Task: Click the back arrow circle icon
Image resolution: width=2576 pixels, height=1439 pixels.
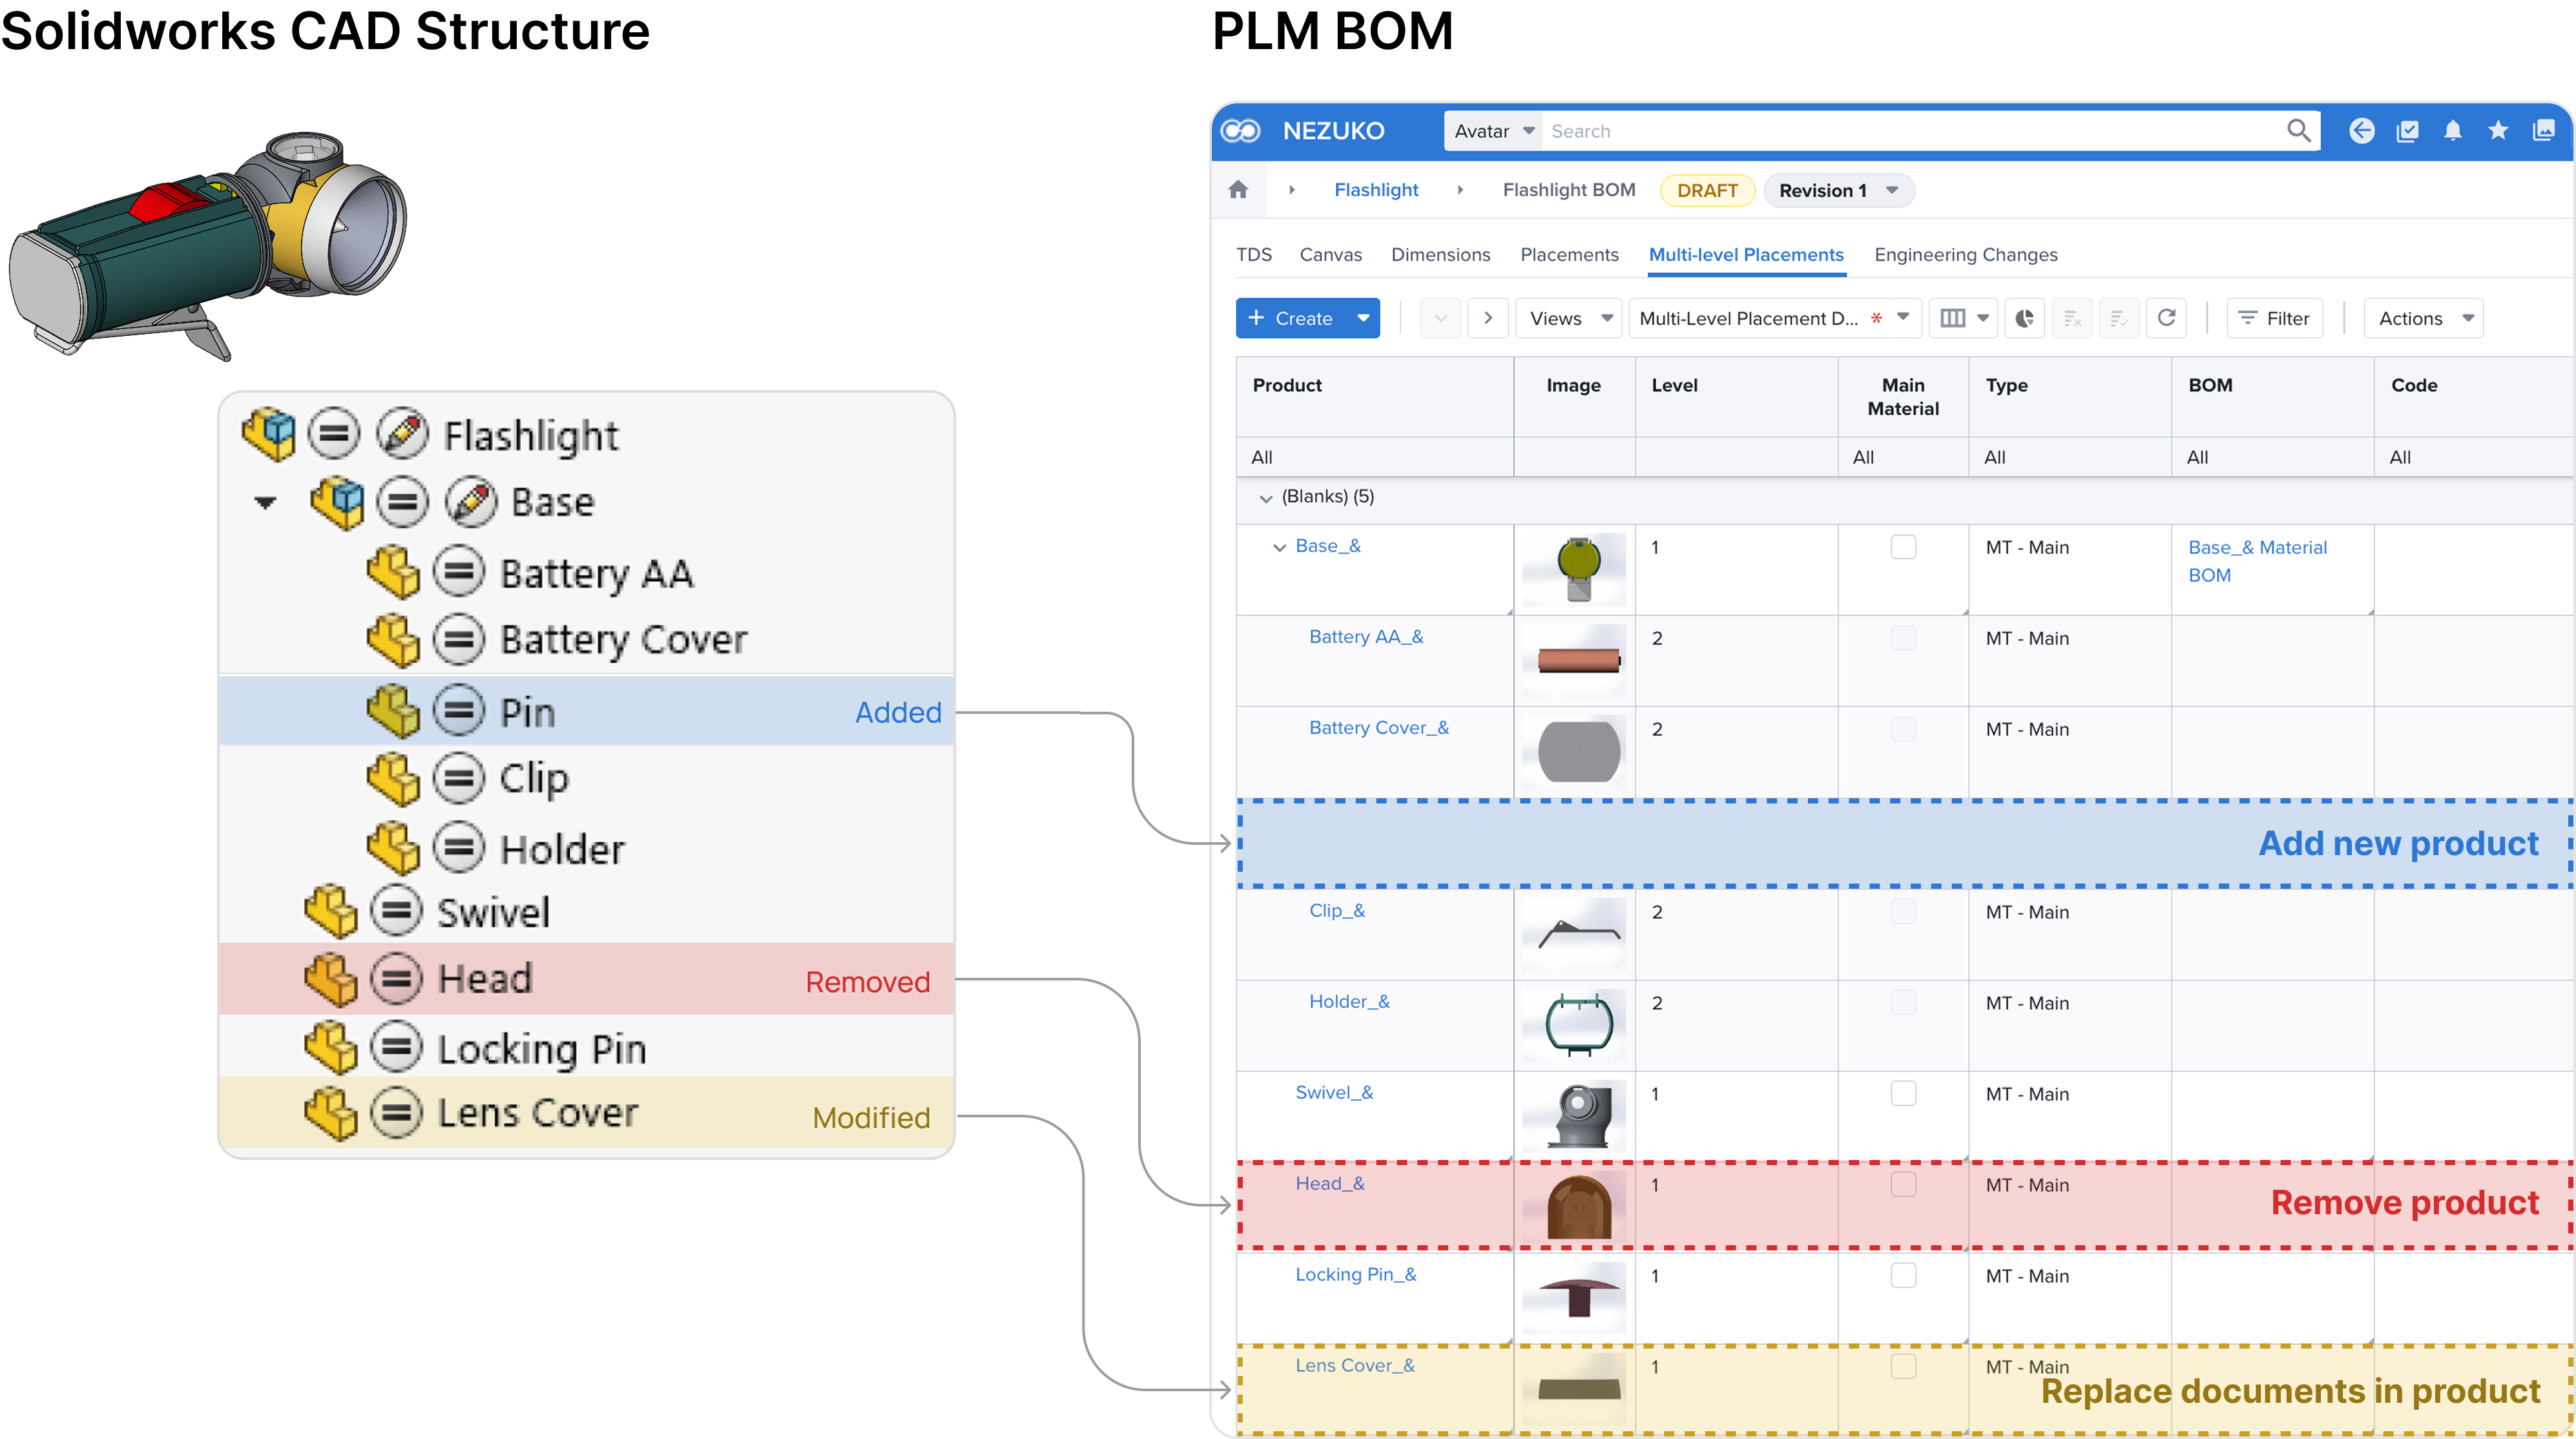Action: click(x=2361, y=131)
